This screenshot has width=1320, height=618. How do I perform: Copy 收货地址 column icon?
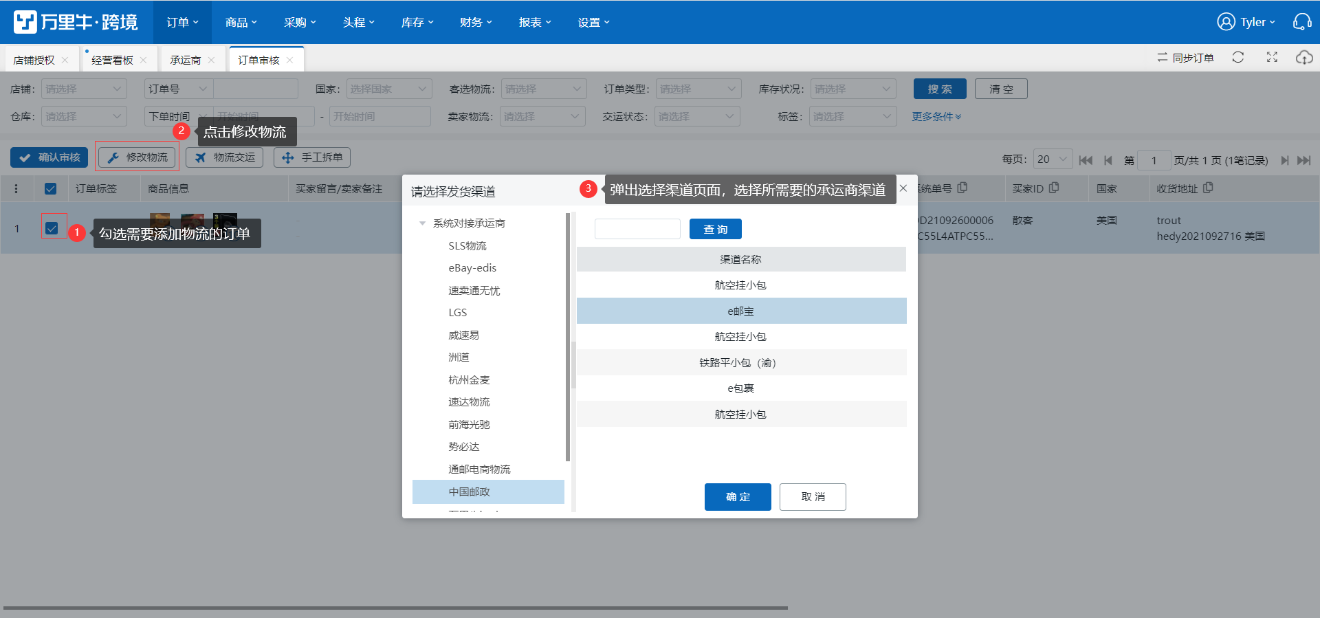pyautogui.click(x=1208, y=188)
